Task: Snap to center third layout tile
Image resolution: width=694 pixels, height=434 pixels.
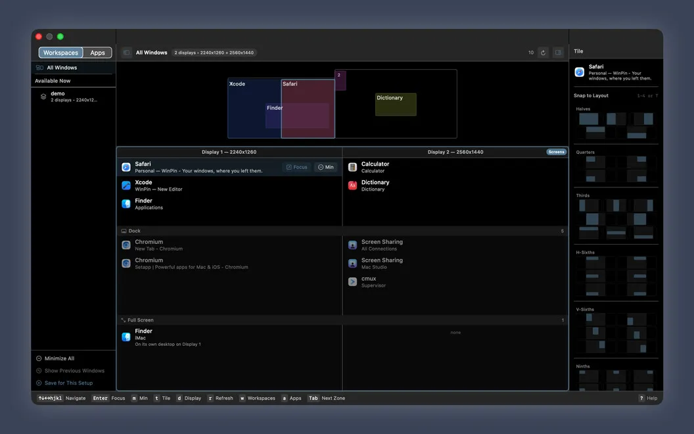Action: click(x=616, y=205)
